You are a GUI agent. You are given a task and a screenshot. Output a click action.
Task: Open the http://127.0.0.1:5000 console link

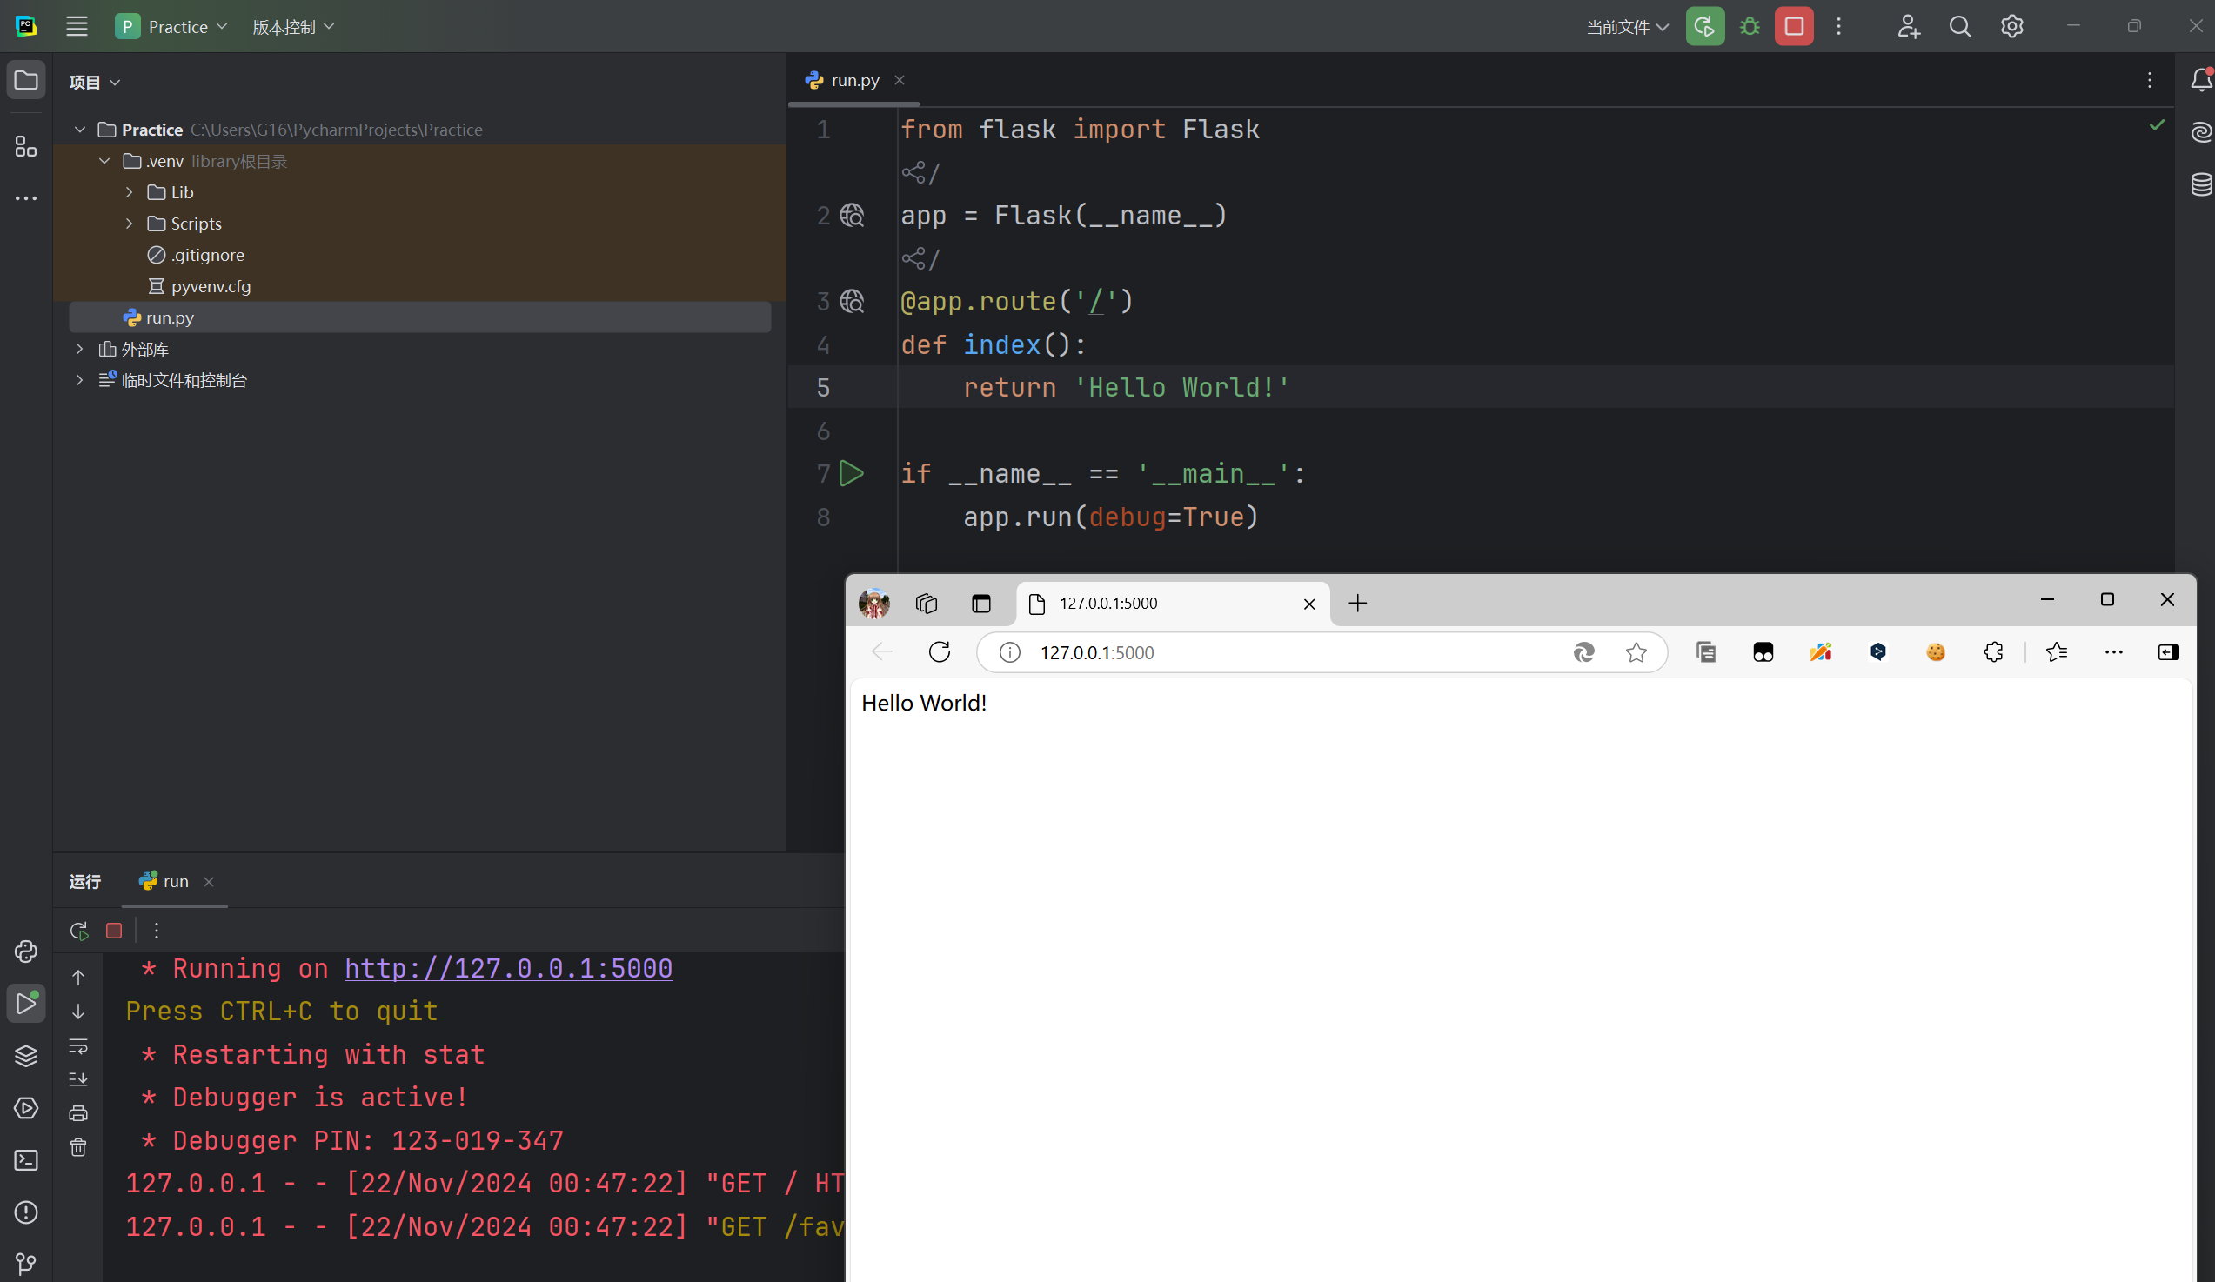(x=508, y=968)
